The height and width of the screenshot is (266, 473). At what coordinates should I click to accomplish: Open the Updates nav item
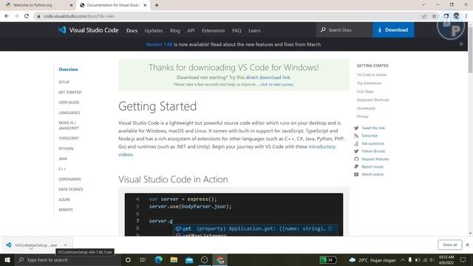[x=154, y=30]
